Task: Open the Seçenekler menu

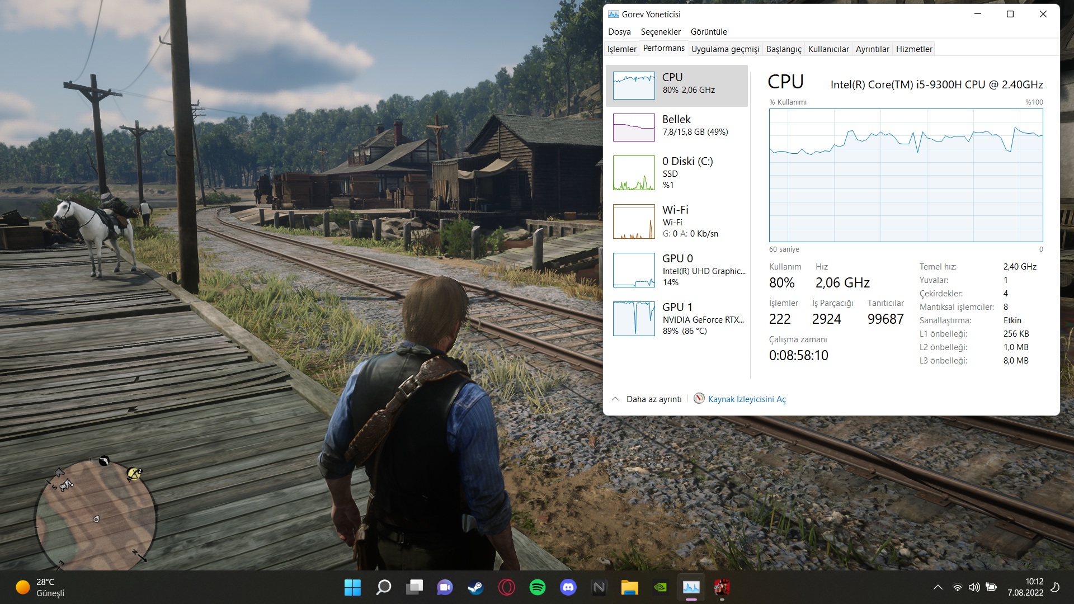Action: [661, 32]
